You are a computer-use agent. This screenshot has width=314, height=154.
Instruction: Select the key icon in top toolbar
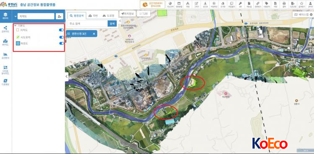click(240, 5)
